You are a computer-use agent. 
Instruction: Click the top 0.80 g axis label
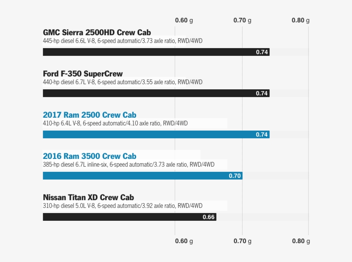300,21
